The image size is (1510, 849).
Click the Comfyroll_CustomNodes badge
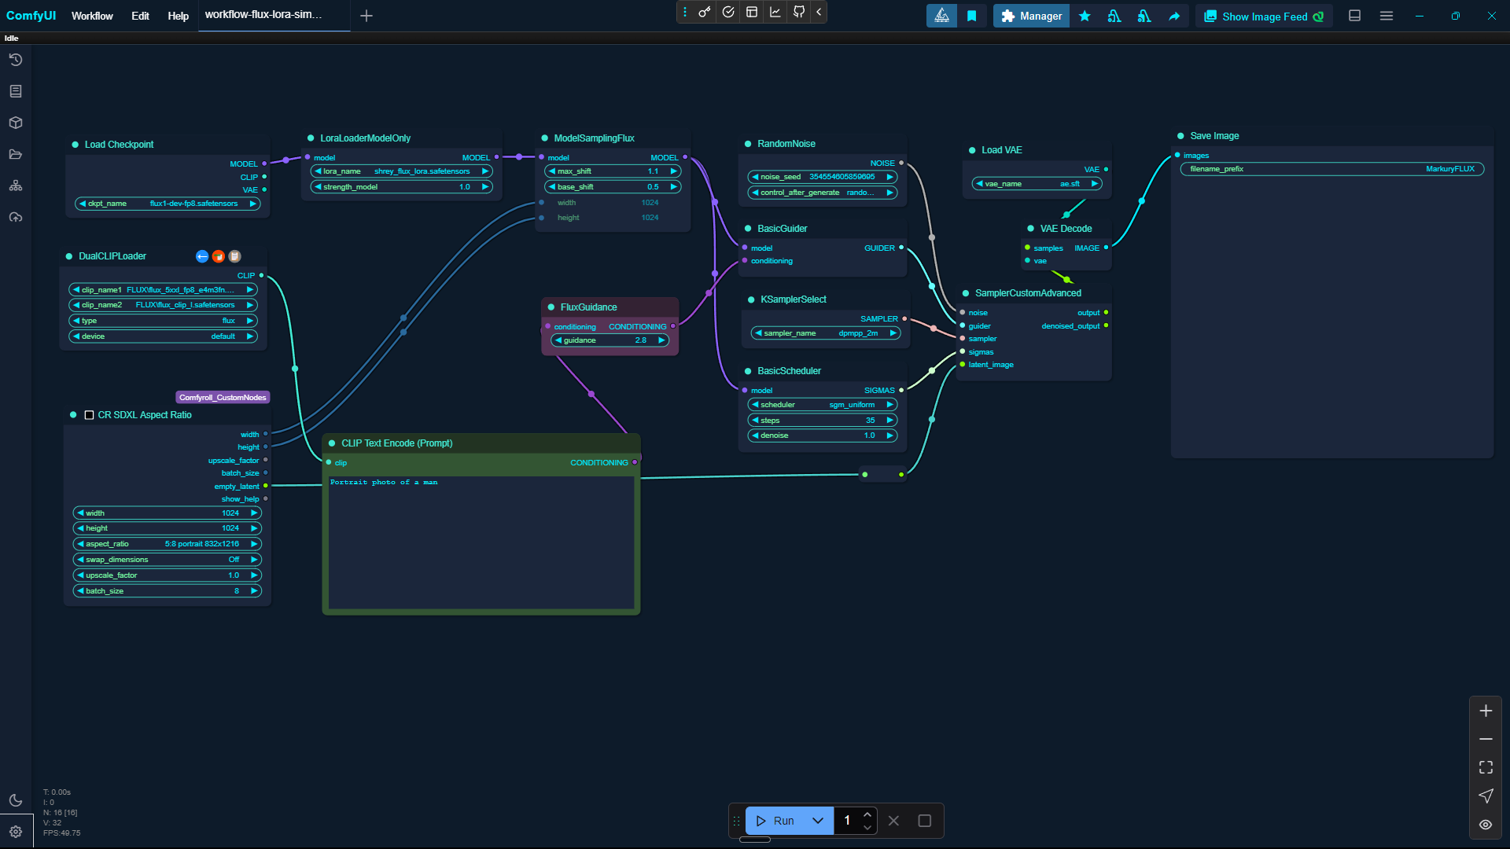pyautogui.click(x=223, y=398)
